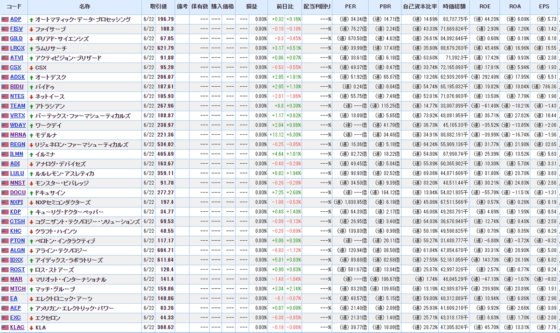
Task: Click the 時価総額 column header
Action: click(455, 7)
